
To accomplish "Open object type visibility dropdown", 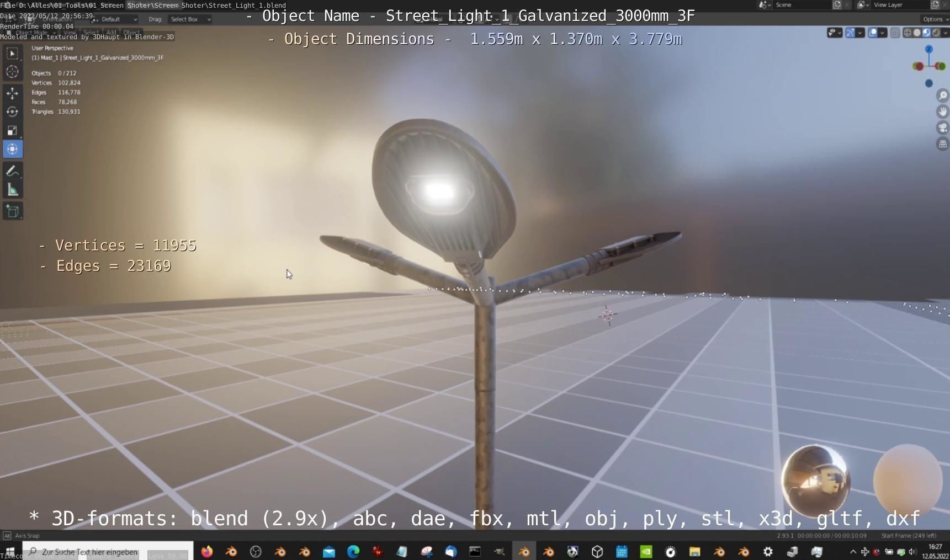I will point(834,33).
